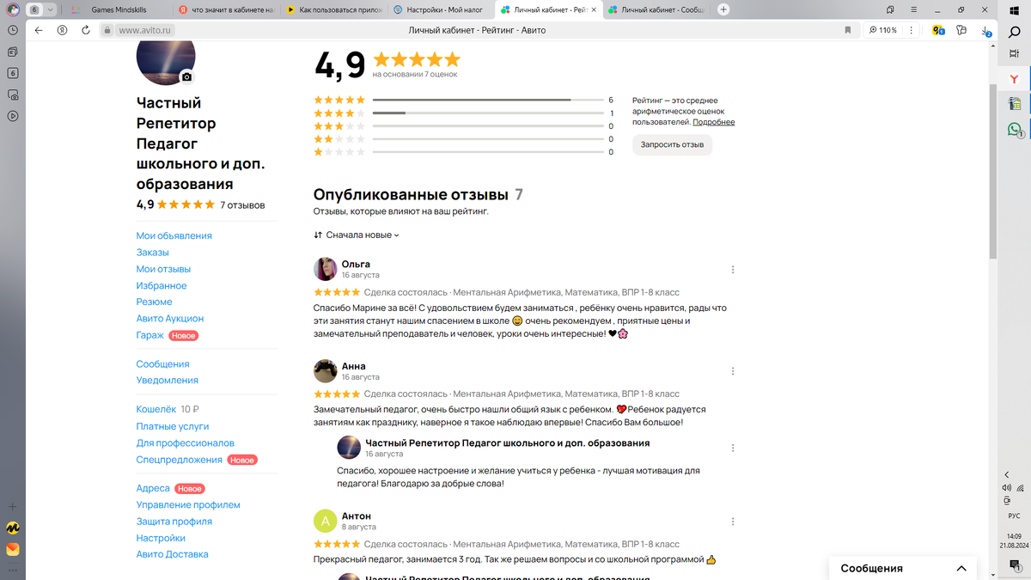Screen dimensions: 1031x580
Task: Click the browser reload page icon
Action: [x=86, y=30]
